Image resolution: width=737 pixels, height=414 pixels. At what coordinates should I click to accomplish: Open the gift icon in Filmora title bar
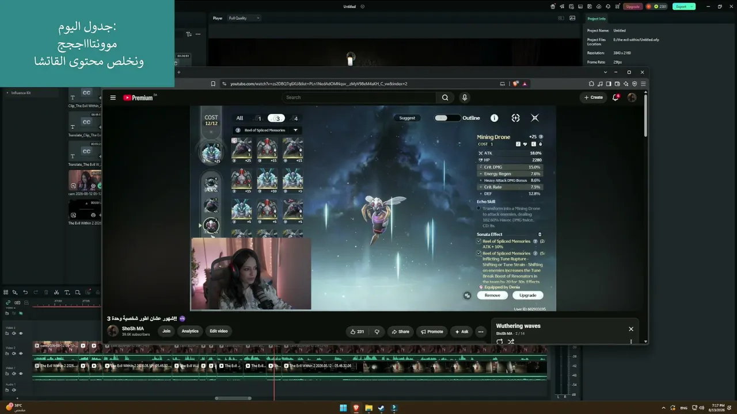[x=553, y=6]
